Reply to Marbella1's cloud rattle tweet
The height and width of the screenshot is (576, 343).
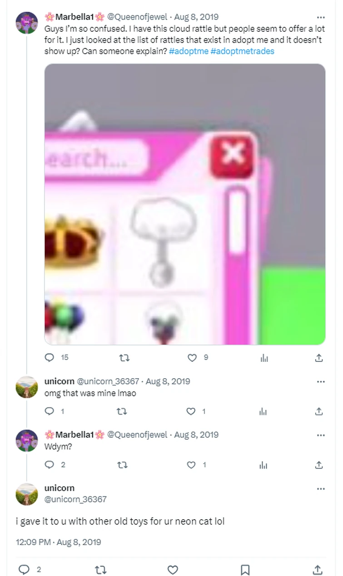tap(50, 358)
